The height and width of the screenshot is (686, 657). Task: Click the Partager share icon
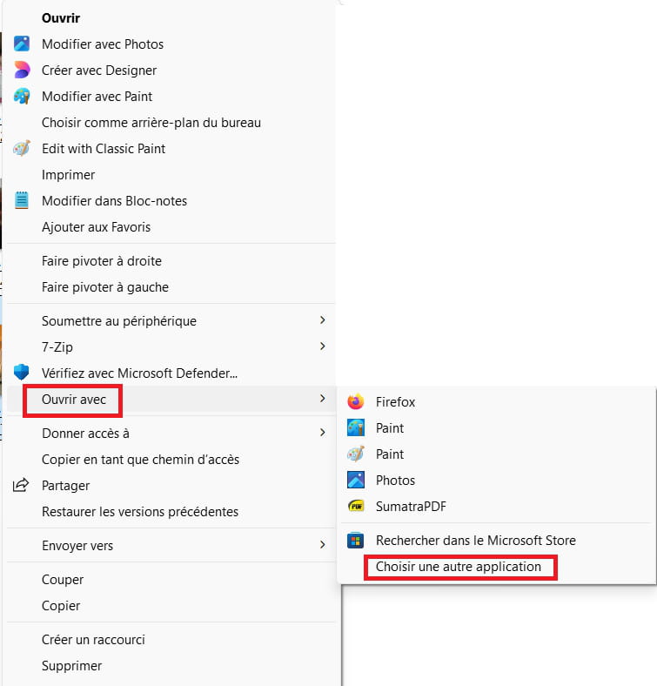coord(22,486)
